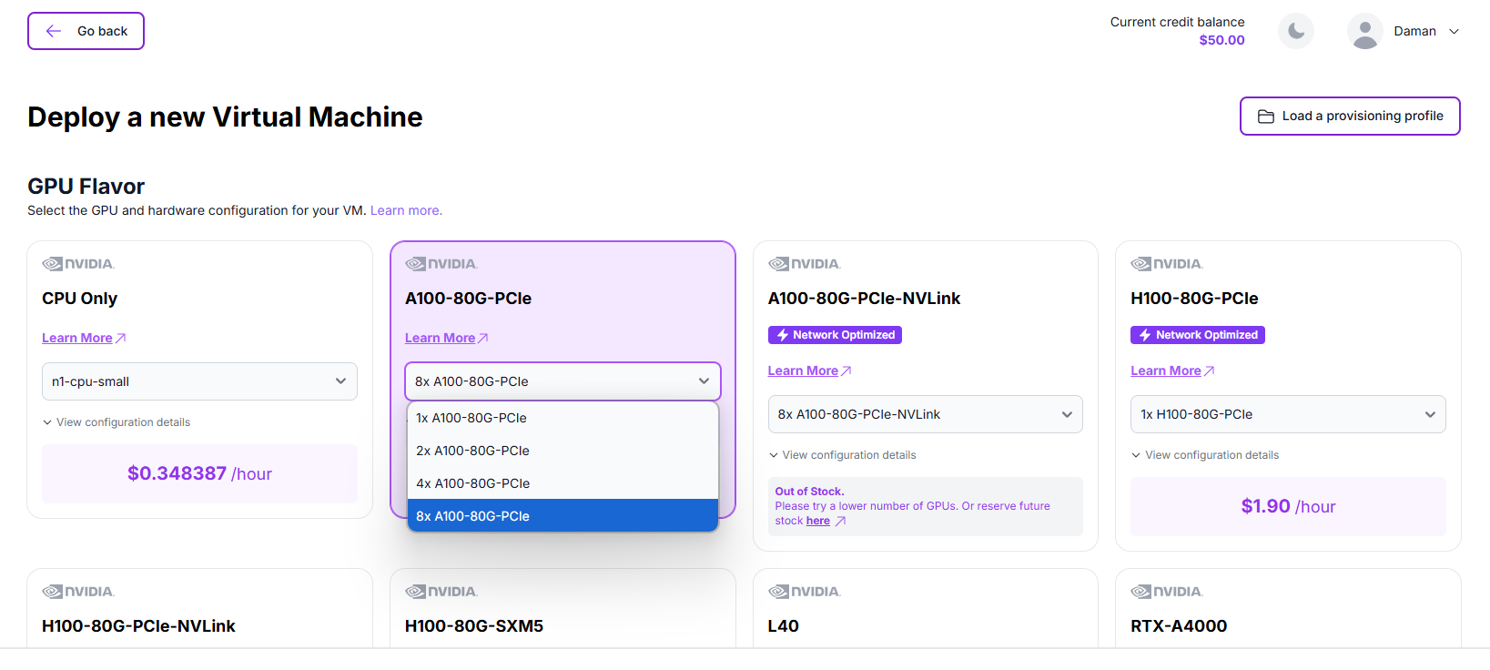
Task: Select the L40 card title
Action: [784, 626]
